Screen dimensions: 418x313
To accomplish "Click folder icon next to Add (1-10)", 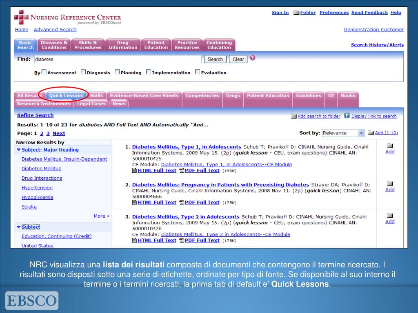I will 371,132.
